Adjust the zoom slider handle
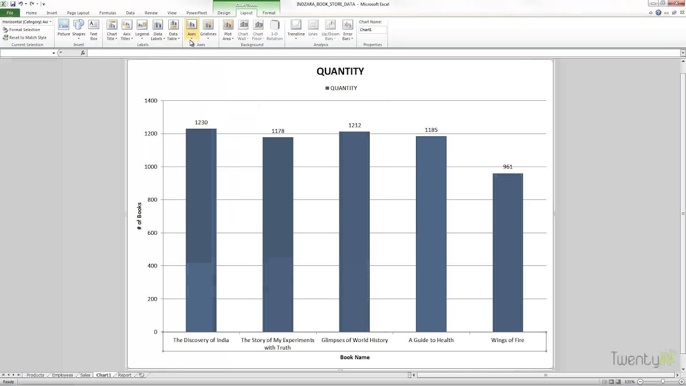 [662, 382]
